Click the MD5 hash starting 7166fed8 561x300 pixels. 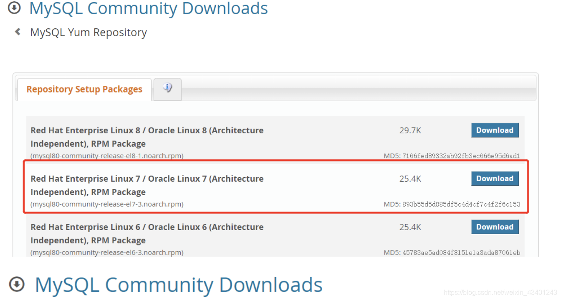(x=461, y=156)
